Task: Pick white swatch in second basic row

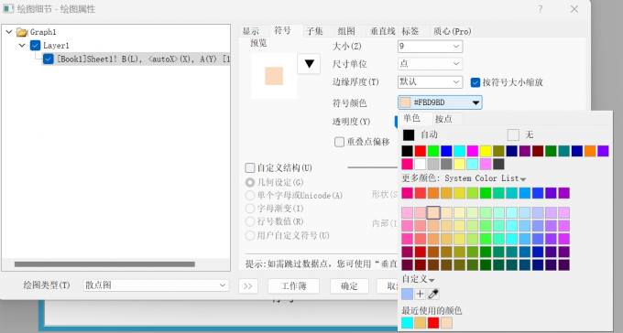Action: click(x=420, y=164)
